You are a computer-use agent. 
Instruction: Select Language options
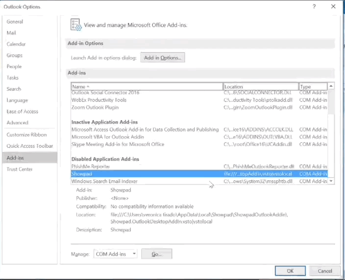[17, 100]
